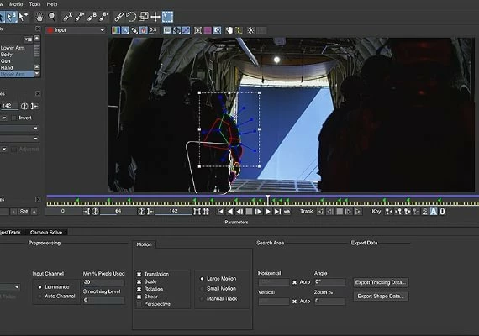Select the Large Motion radio button
Screen dimensions: 479x336
click(x=202, y=279)
